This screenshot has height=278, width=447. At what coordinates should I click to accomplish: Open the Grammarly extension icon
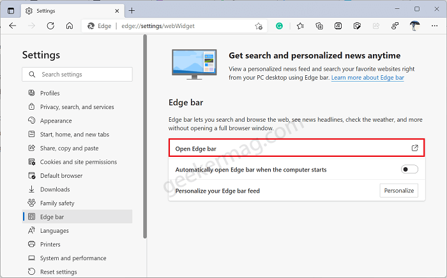280,26
